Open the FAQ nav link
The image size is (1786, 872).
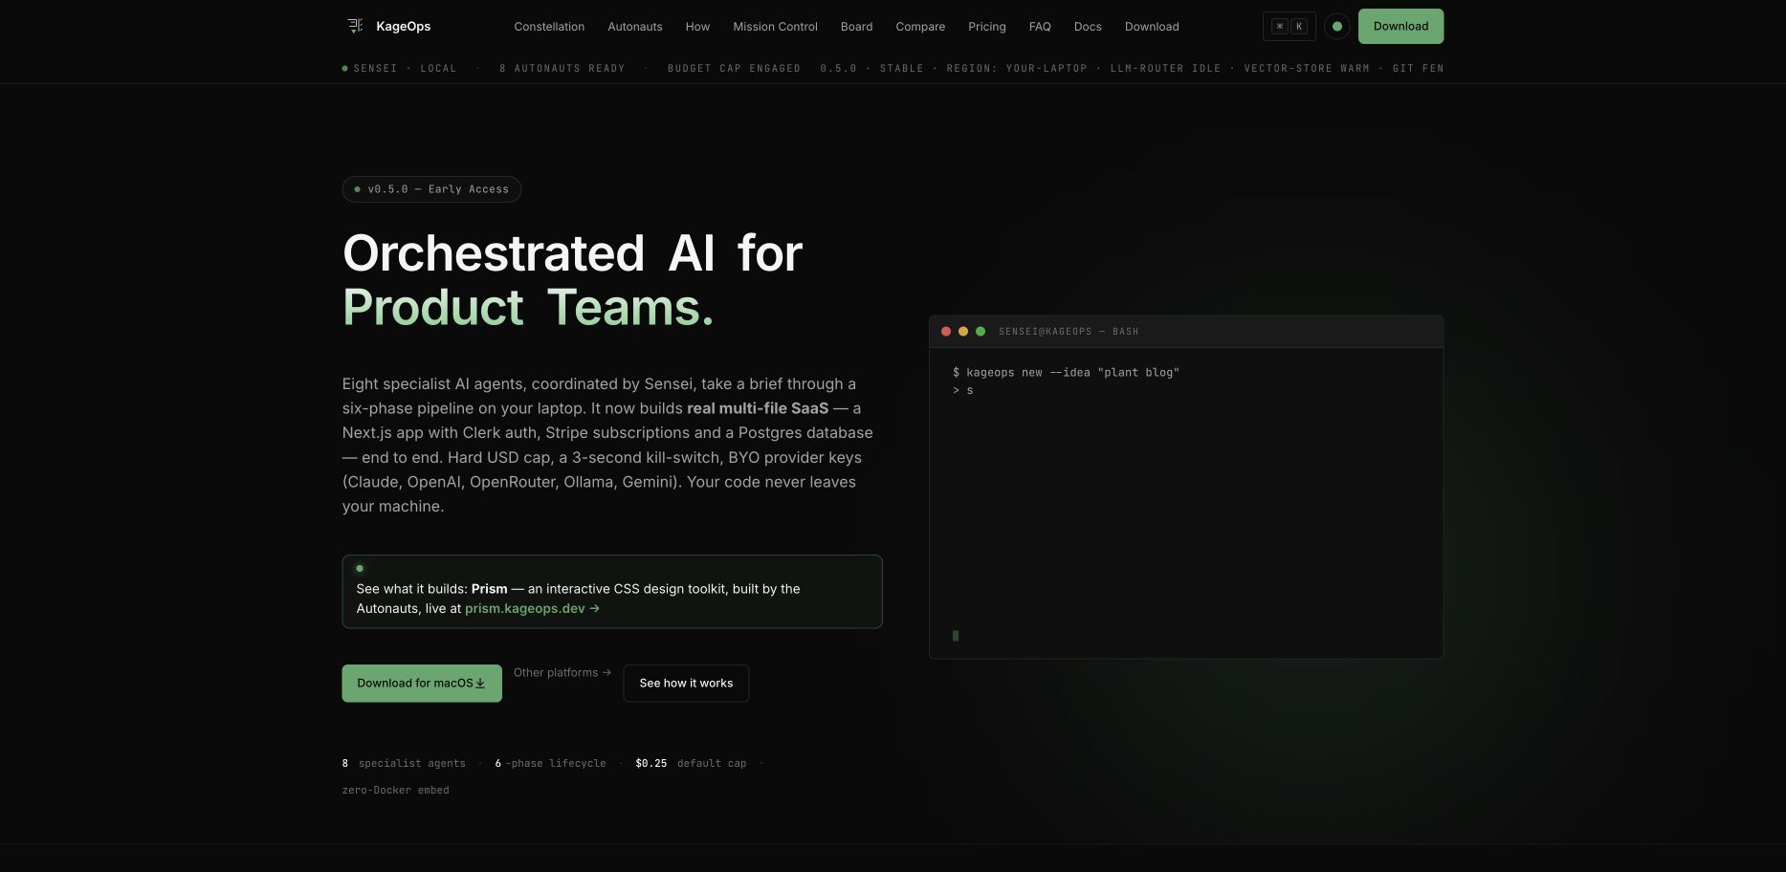pos(1040,27)
